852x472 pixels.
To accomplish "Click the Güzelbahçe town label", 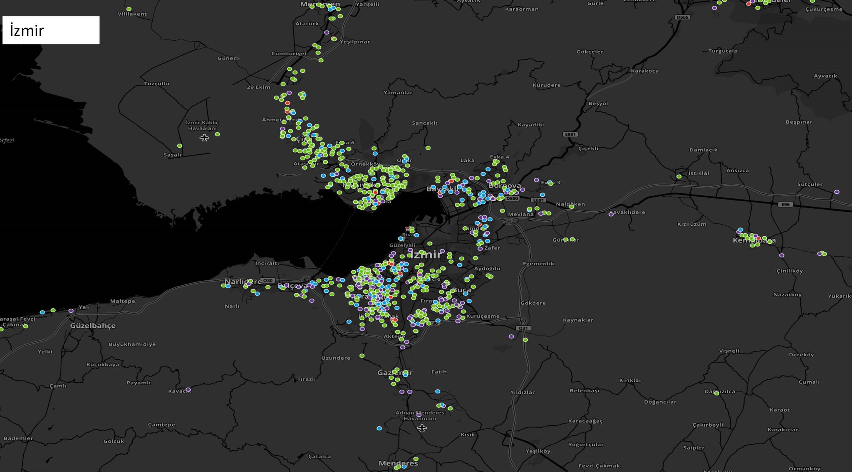I will click(x=93, y=326).
